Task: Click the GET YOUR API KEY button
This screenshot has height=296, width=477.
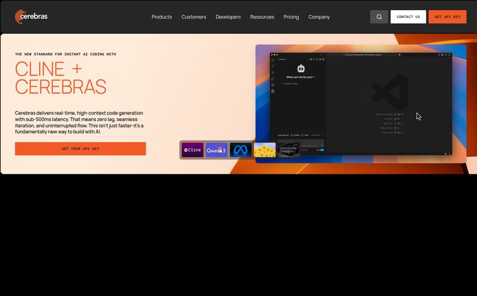Action: pyautogui.click(x=80, y=149)
